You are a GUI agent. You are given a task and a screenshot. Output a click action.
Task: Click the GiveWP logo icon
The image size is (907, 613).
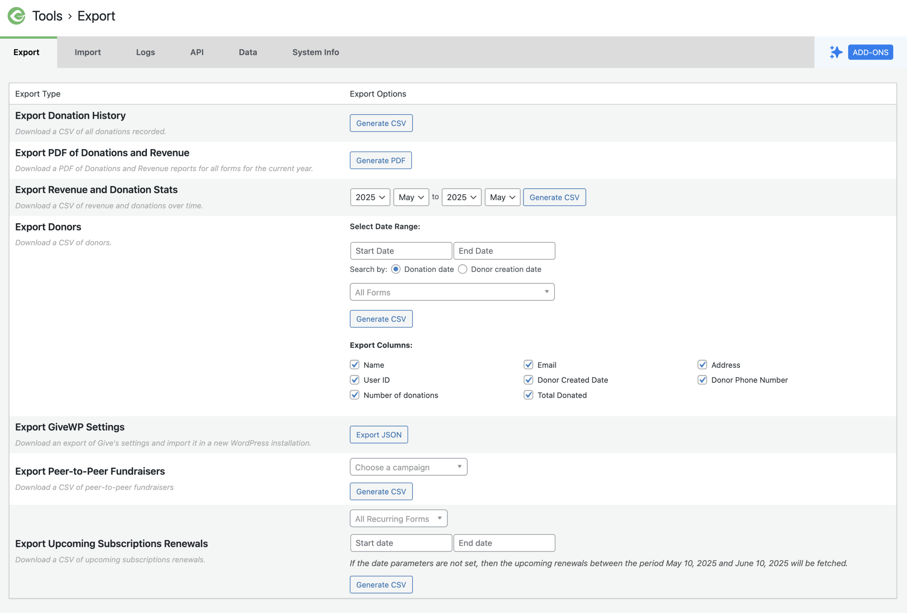16,16
